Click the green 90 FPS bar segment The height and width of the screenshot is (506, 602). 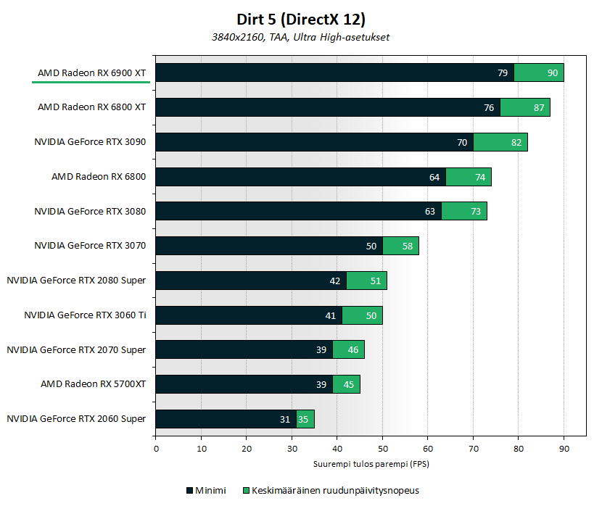pyautogui.click(x=539, y=72)
